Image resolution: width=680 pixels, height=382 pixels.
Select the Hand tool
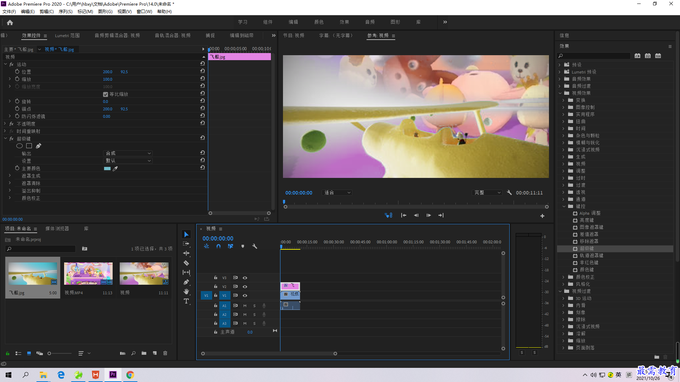186,291
